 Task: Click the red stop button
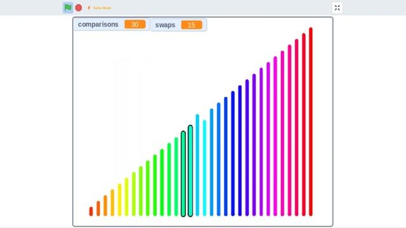pos(79,8)
